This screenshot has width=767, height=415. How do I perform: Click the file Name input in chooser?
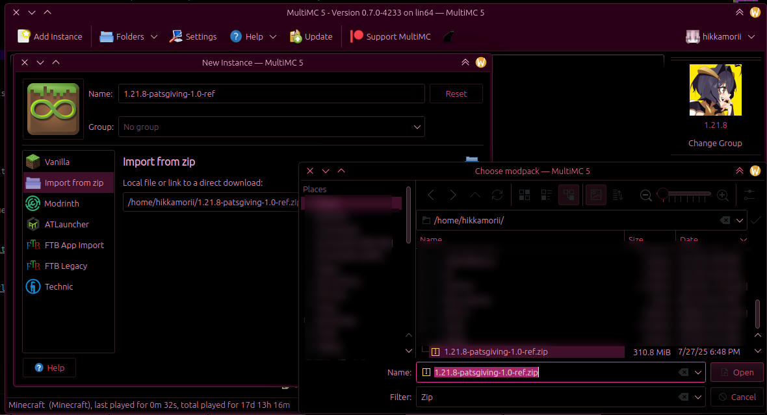click(560, 372)
